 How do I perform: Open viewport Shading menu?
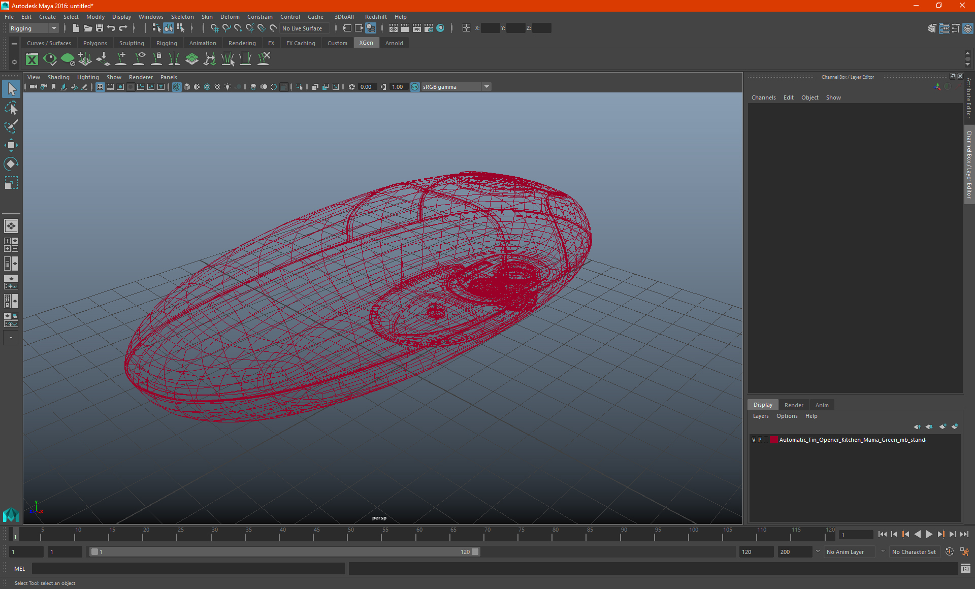pos(58,77)
